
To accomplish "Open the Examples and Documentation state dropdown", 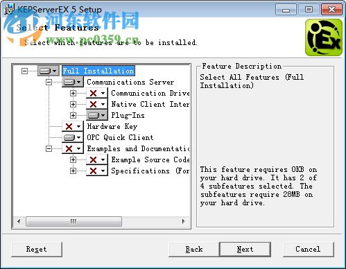I will click(73, 148).
